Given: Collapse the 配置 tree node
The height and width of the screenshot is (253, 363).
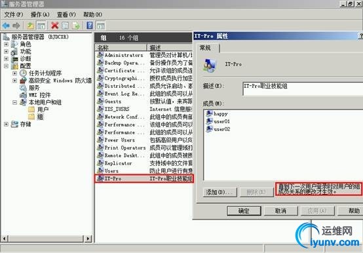Looking at the screenshot, I should 7,66.
